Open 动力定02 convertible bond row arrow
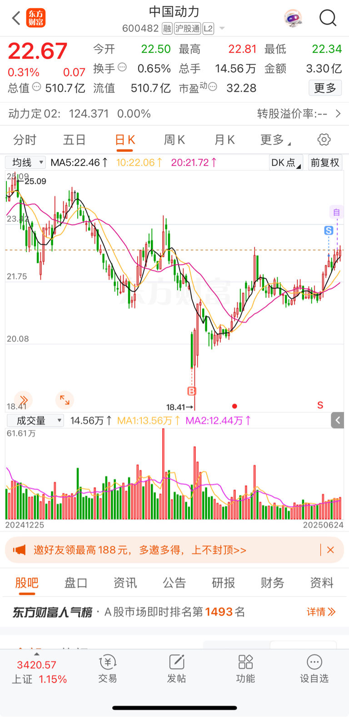Screen dimensions: 349x717 (x=338, y=114)
